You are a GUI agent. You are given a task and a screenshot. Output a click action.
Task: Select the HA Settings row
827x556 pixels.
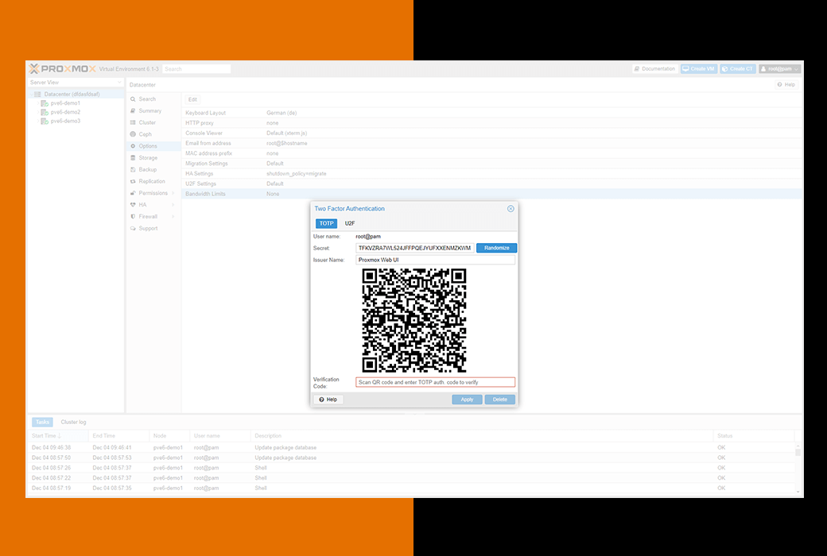492,173
